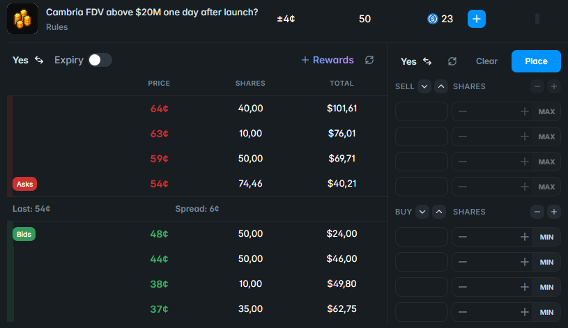
Task: Click the BUY down chevron
Action: coord(422,212)
